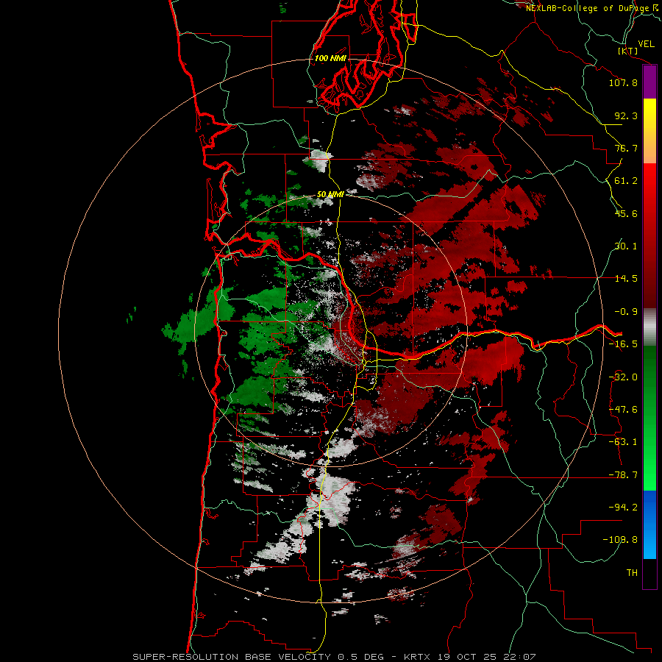The height and width of the screenshot is (662, 662).
Task: Click the 76.7 velocity scale value
Action: (626, 148)
